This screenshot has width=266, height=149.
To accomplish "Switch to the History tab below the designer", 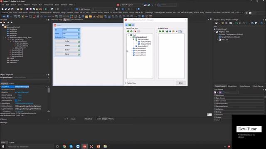I will click(x=111, y=119).
